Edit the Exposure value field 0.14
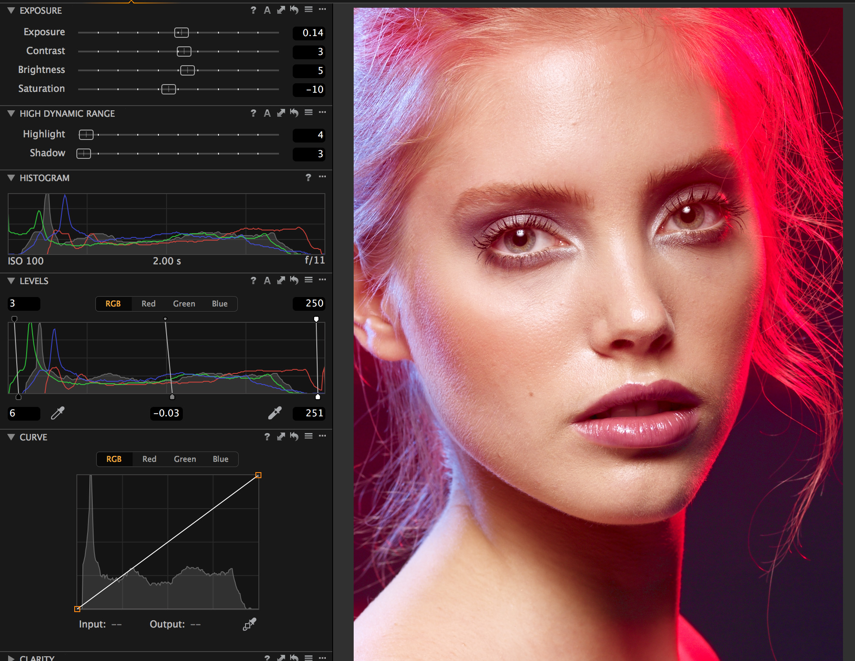855x661 pixels. [309, 33]
